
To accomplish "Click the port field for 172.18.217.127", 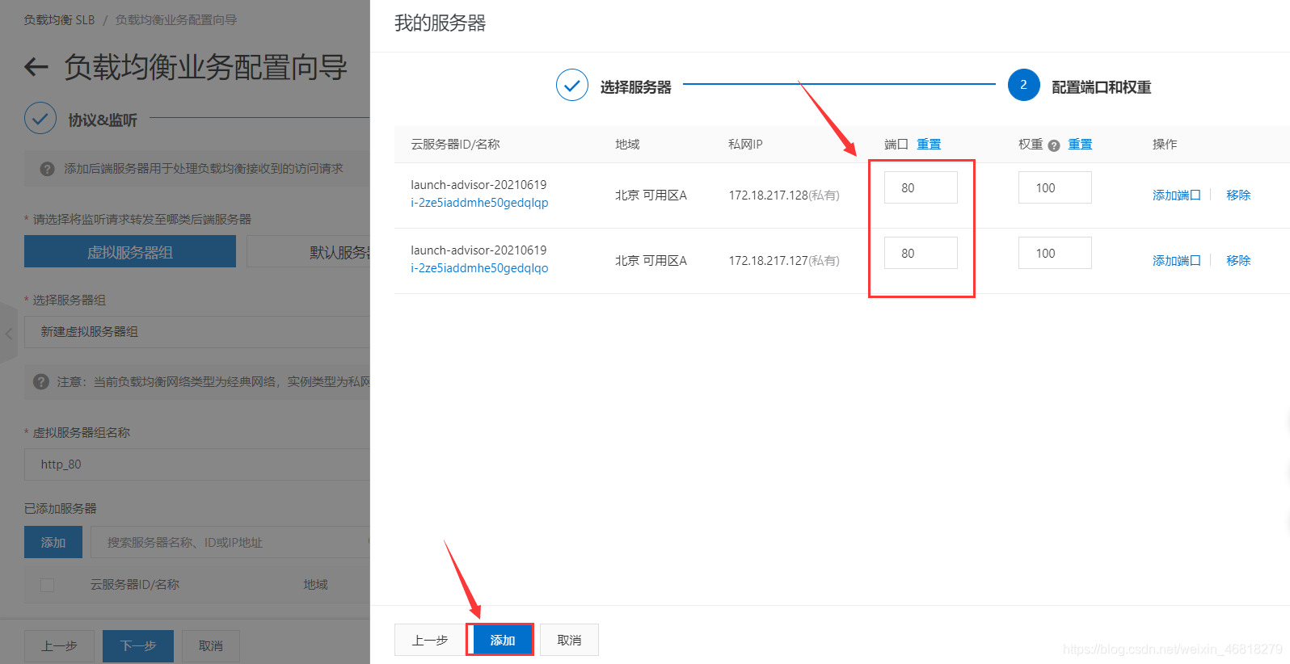I will click(921, 253).
